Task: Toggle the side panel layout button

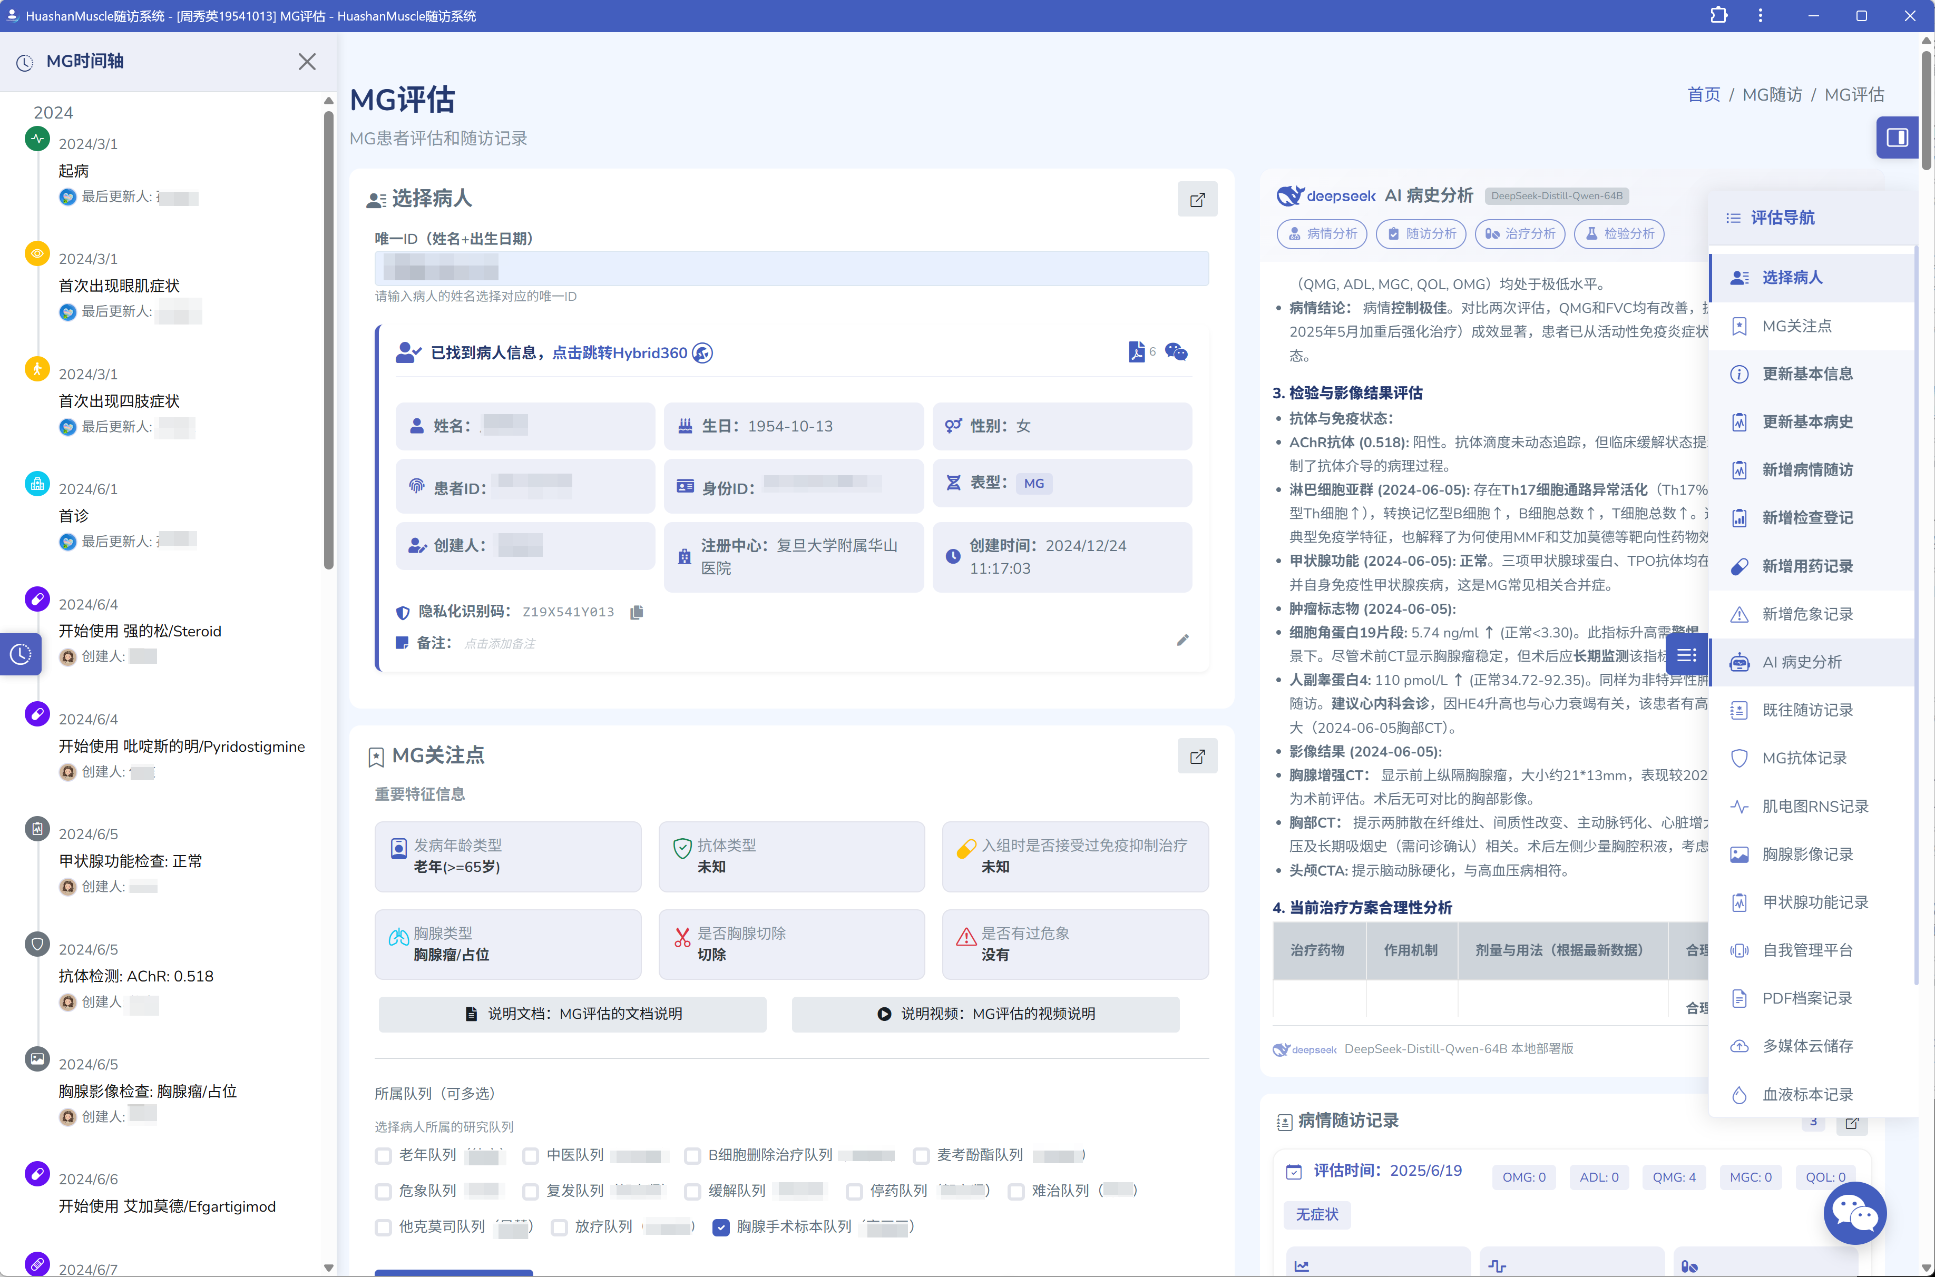Action: click(1897, 137)
